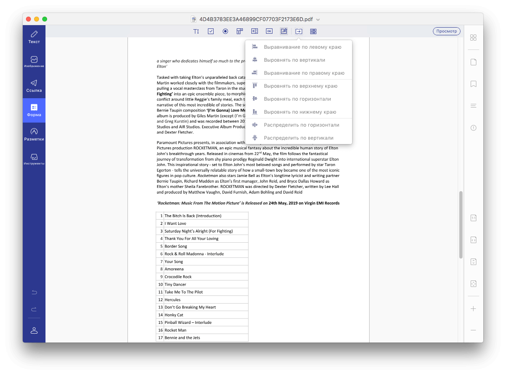Click the «Просмотр» button

coord(446,31)
